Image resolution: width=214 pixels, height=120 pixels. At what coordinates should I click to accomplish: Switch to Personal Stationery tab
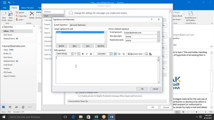[x=78, y=25]
